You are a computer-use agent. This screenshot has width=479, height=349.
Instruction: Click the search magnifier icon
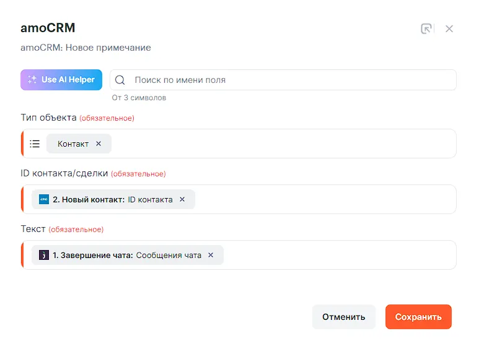tap(120, 80)
